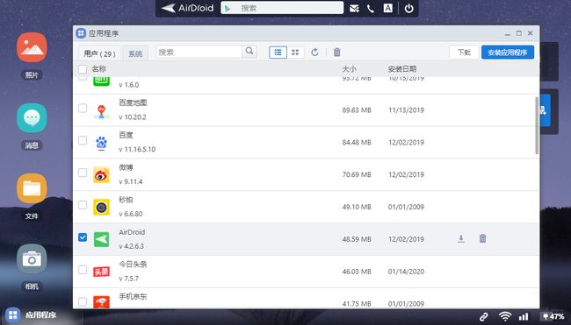The image size is (571, 325).
Task: Click the apps grid icon in window title
Action: (x=81, y=33)
